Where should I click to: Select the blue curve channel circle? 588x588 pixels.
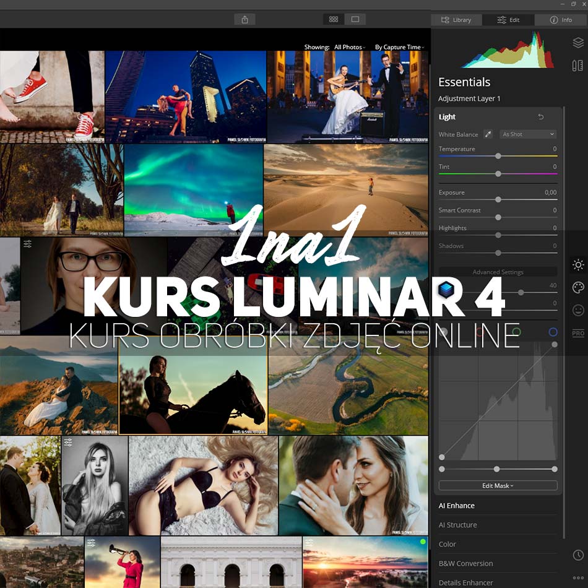point(553,332)
